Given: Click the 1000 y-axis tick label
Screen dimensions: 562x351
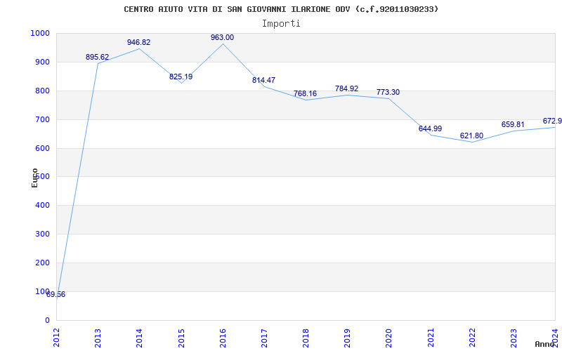Looking at the screenshot, I should coord(40,33).
